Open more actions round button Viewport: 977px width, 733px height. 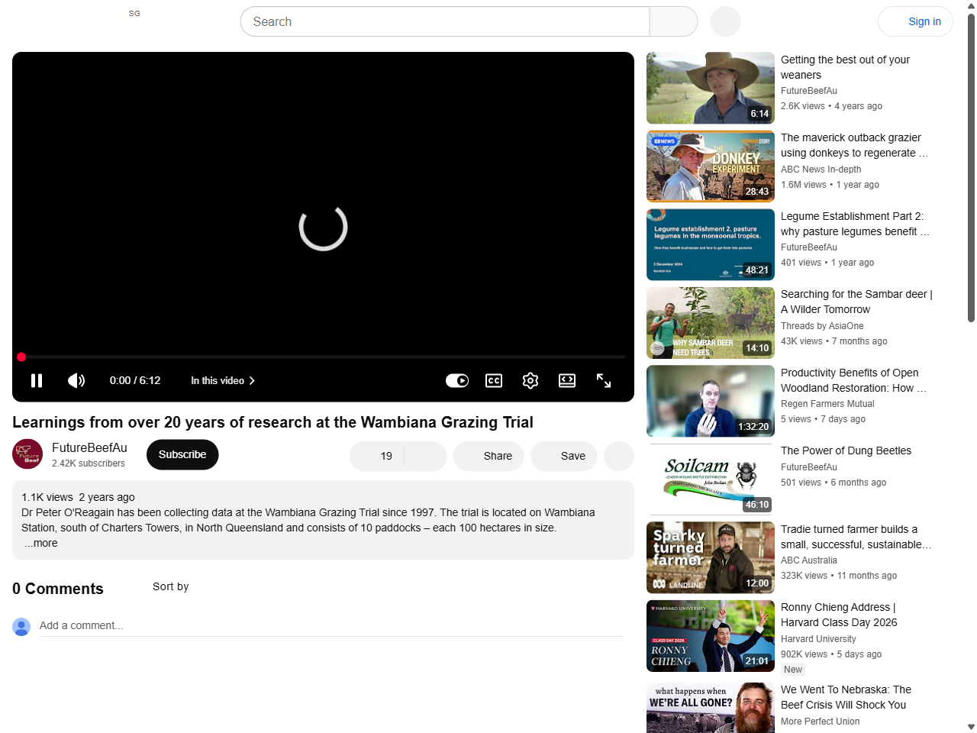(x=619, y=456)
